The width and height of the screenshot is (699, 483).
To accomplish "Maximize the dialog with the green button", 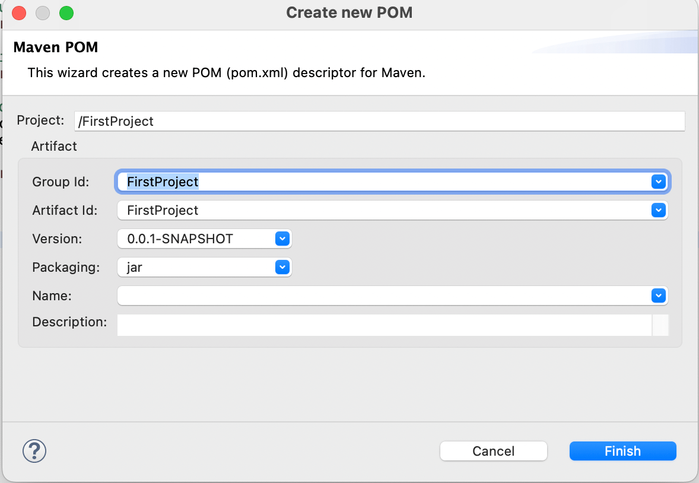I will (66, 12).
